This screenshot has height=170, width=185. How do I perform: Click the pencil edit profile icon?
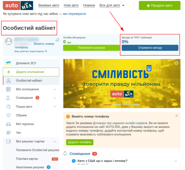click(57, 40)
